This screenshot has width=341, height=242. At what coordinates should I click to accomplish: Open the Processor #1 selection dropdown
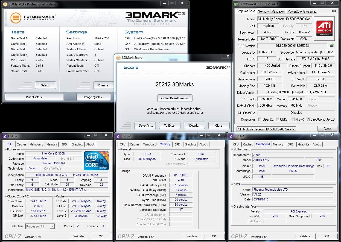(40, 226)
